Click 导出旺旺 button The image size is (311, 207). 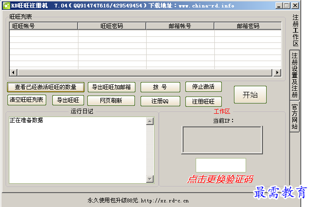coord(68,100)
